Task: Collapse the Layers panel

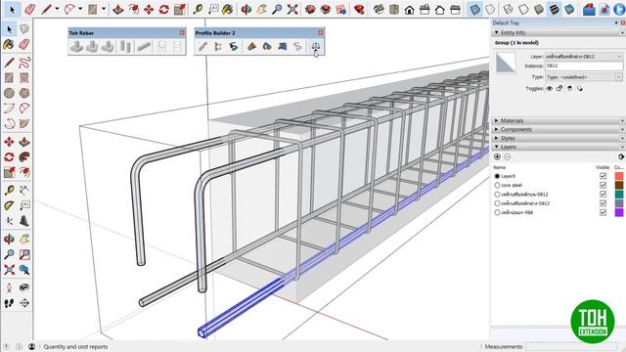Action: [x=497, y=147]
